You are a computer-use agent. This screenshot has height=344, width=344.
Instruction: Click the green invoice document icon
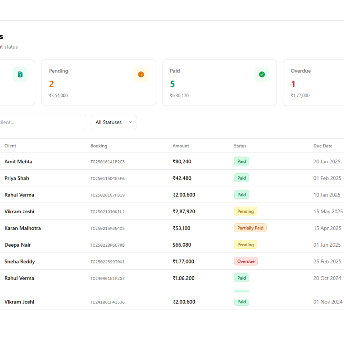pos(20,74)
